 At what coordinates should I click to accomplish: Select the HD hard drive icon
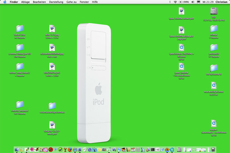214,11
